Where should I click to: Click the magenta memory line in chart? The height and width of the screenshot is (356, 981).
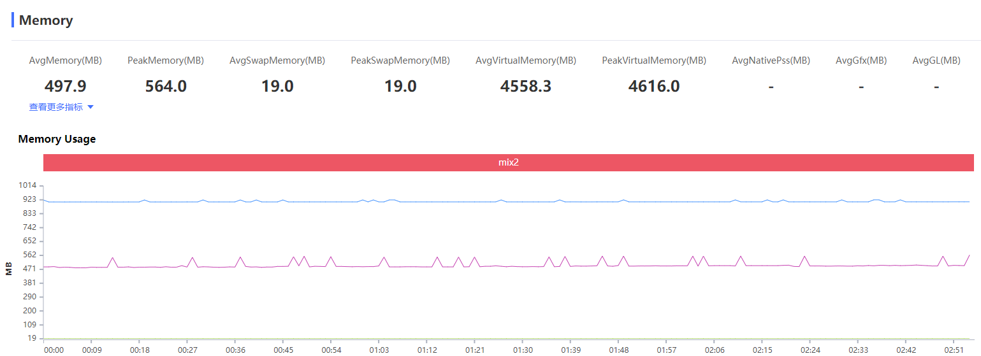(446, 266)
